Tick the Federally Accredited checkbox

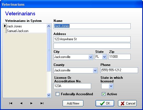[57, 94]
